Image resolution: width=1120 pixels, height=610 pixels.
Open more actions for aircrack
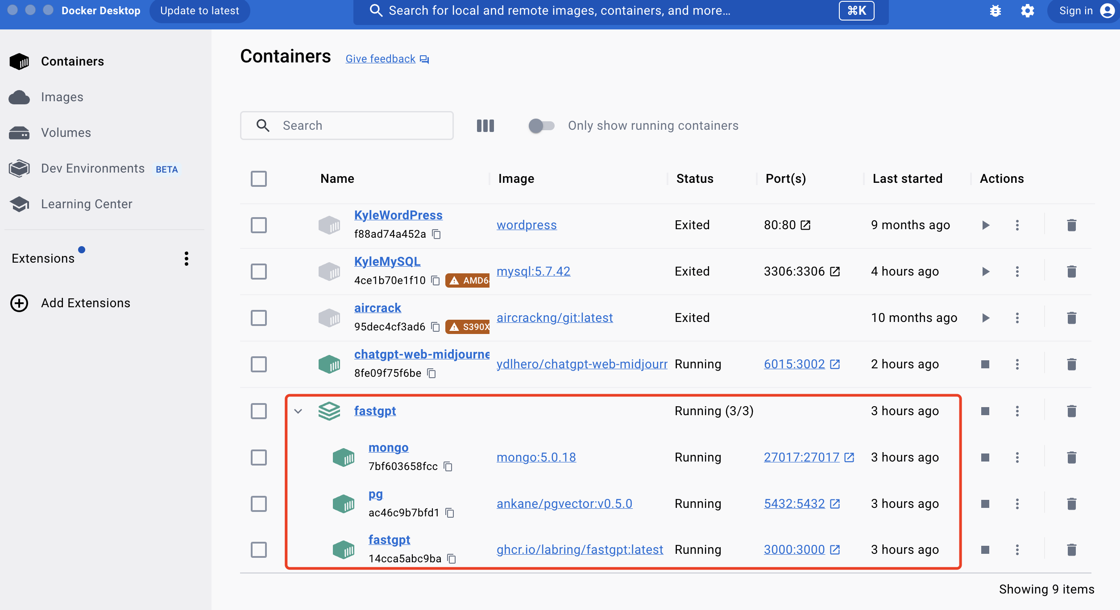click(1017, 318)
